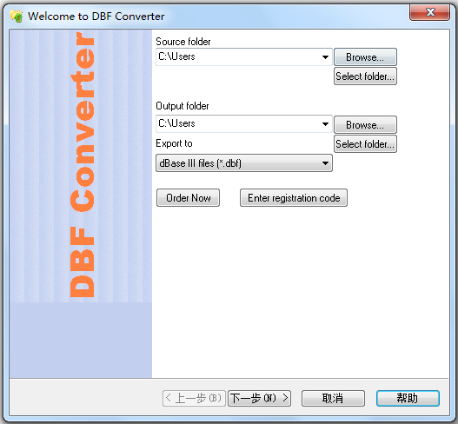The width and height of the screenshot is (458, 424).
Task: Expand the Source folder dropdown arrow
Action: click(x=325, y=57)
